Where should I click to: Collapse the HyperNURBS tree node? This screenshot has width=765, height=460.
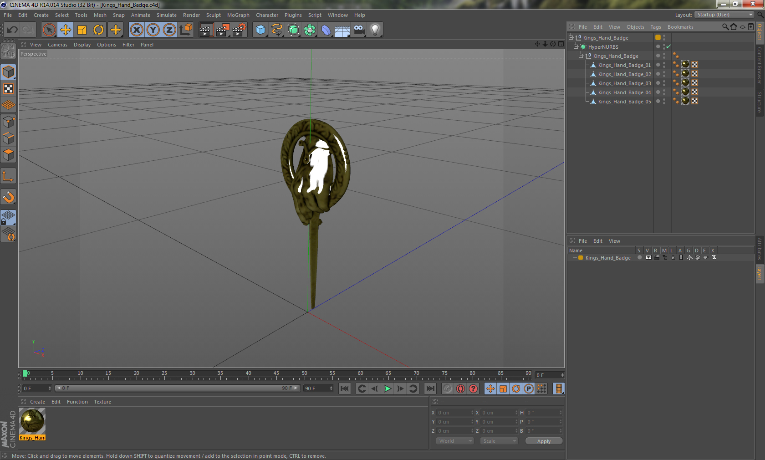coord(576,46)
